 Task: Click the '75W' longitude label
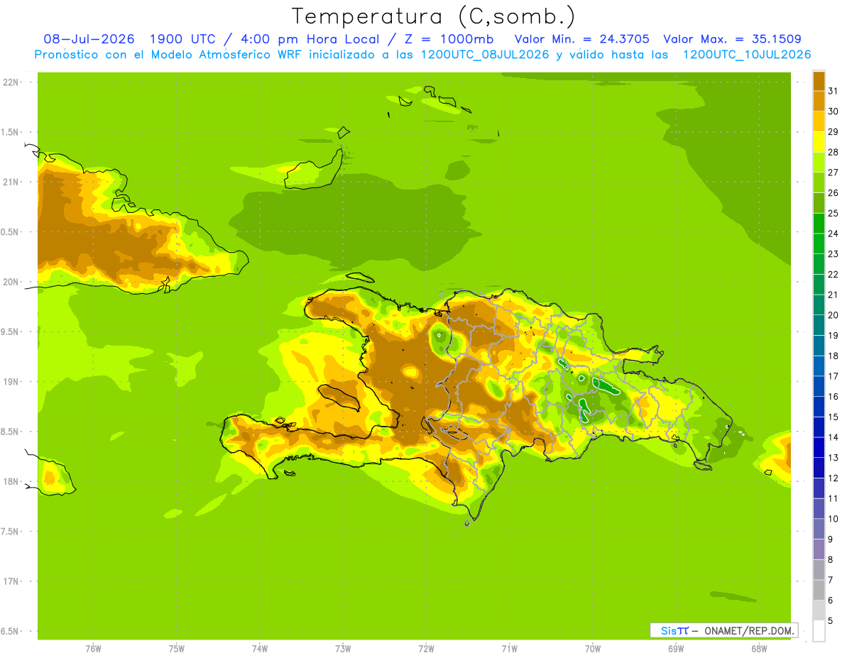(x=177, y=649)
